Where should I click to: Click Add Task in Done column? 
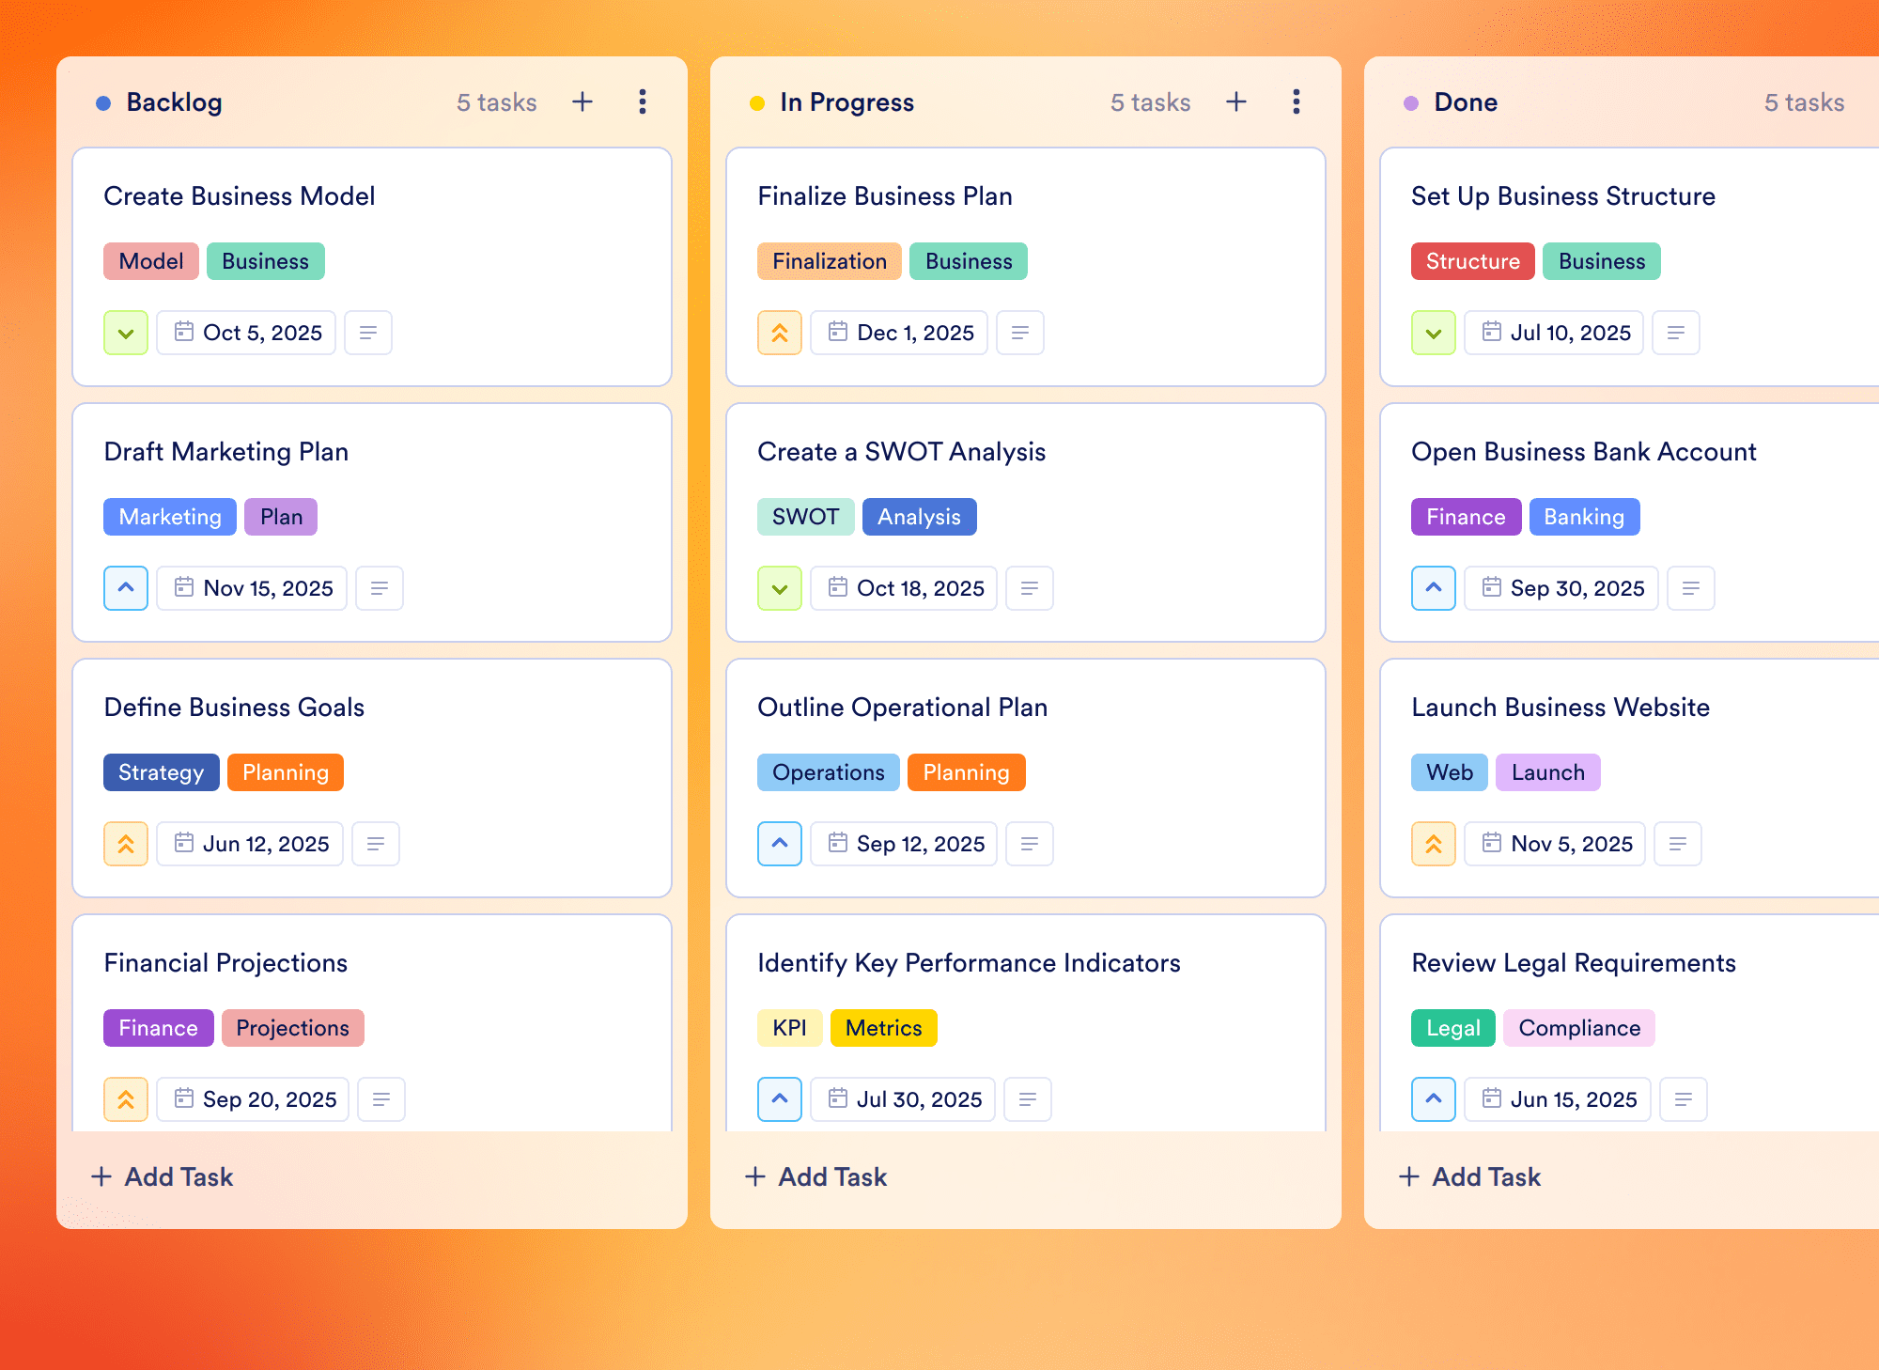click(x=1469, y=1176)
